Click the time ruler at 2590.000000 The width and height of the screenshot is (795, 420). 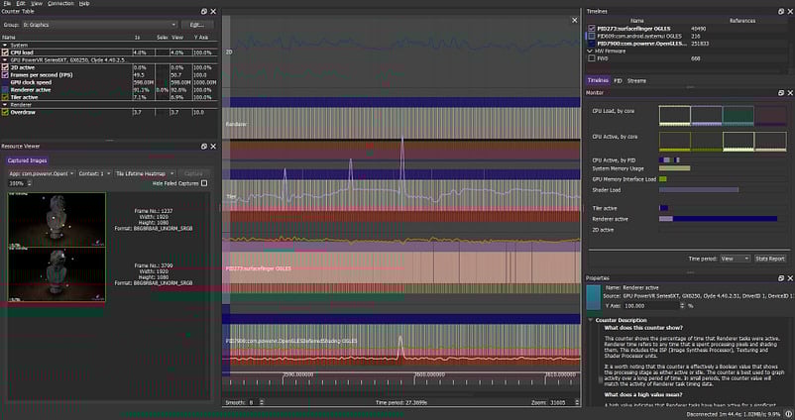(297, 374)
